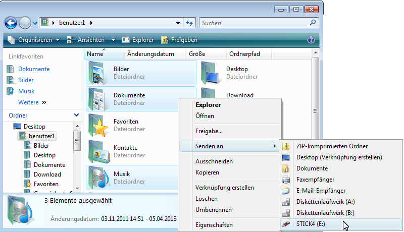
Task: Sort by the Name column header
Action: (104, 54)
